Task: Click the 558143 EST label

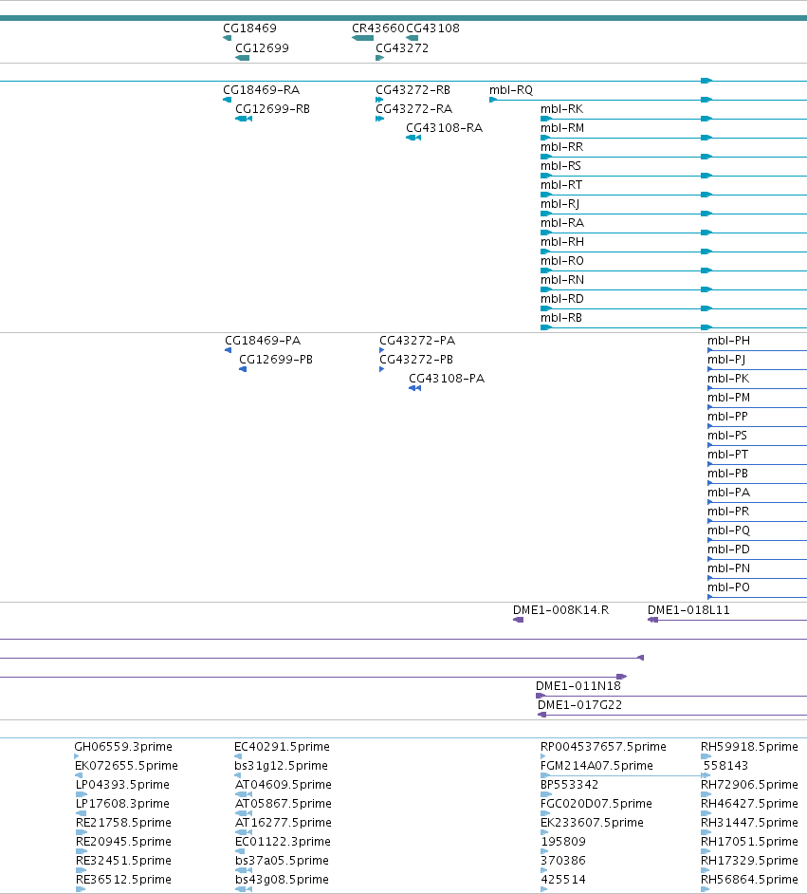Action: 725,765
